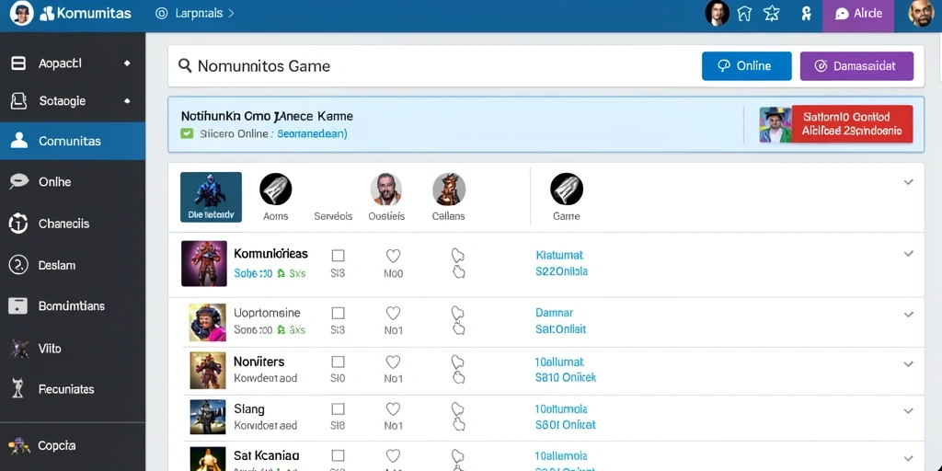Tick the checkbox in Uoprtomsine row

pyautogui.click(x=339, y=313)
